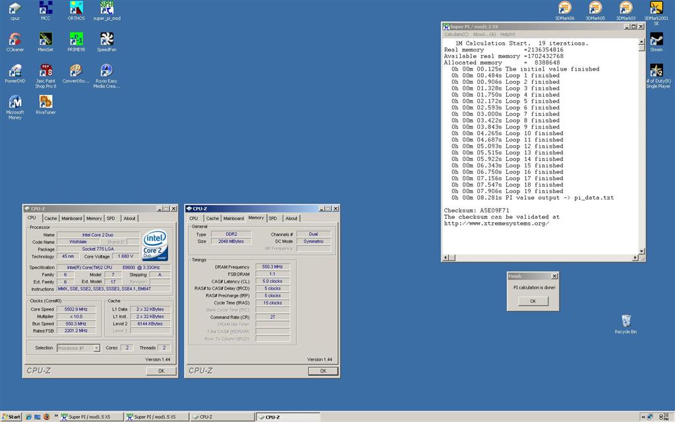Open SPD tab in CPU-Z processor window

pyautogui.click(x=111, y=218)
